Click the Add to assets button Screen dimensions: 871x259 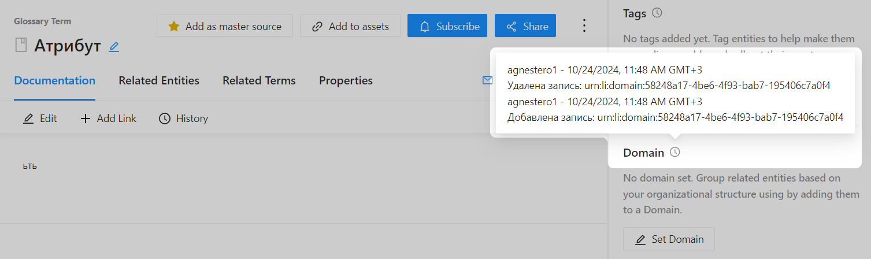350,26
